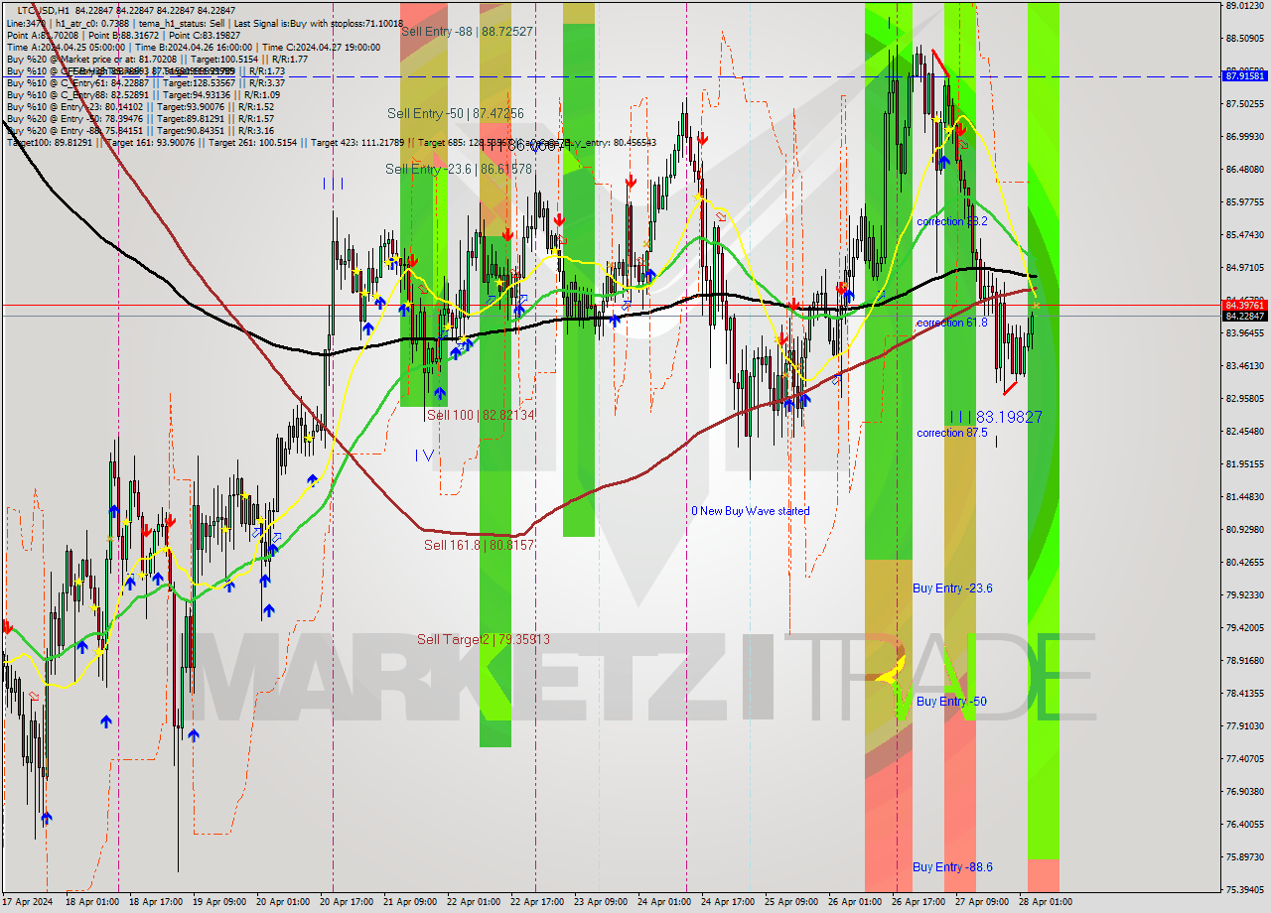Click the 85.47430 price on the axis

click(1245, 235)
